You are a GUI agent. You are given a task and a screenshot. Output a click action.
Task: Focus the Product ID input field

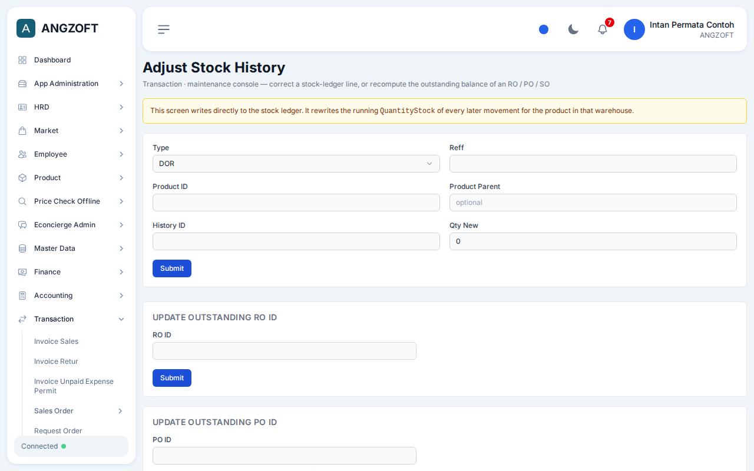296,203
